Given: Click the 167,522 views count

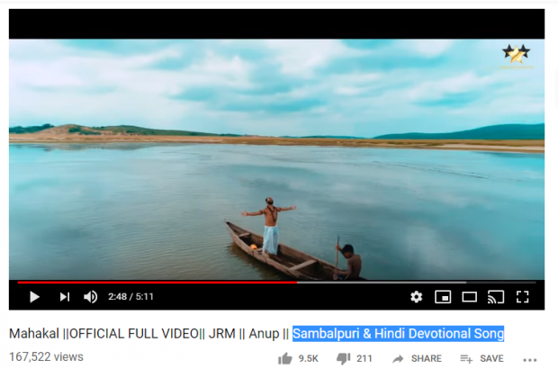Looking at the screenshot, I should [46, 356].
